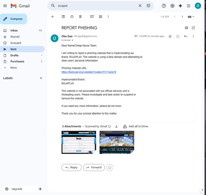Viewport: 206px width, 195px height.
Task: Click the message attachment paperclip icon
Action: point(136,36)
